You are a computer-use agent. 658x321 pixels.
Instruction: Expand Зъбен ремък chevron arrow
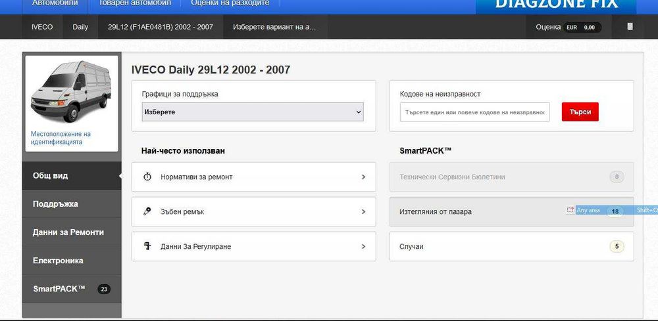pos(363,212)
